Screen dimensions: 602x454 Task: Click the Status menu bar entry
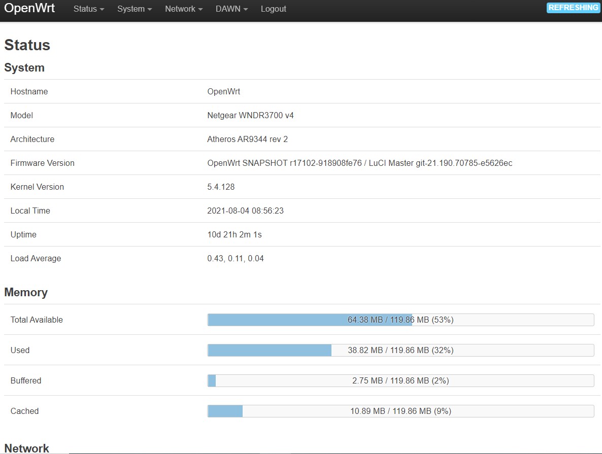[x=87, y=9]
